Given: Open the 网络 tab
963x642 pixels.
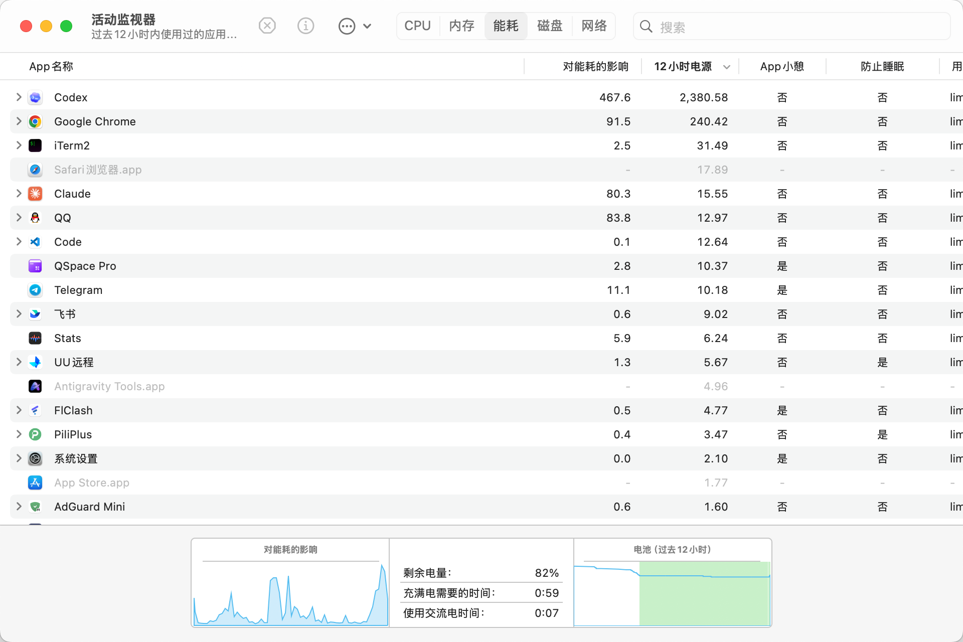Looking at the screenshot, I should (594, 26).
